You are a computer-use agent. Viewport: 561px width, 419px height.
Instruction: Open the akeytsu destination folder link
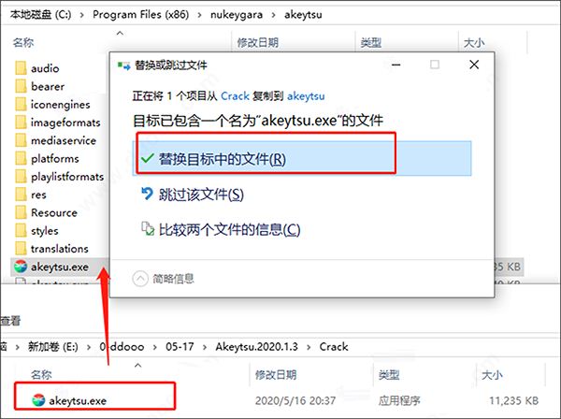click(x=306, y=96)
